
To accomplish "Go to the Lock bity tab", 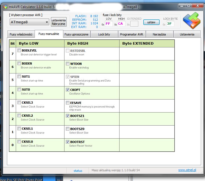I will [104, 34].
